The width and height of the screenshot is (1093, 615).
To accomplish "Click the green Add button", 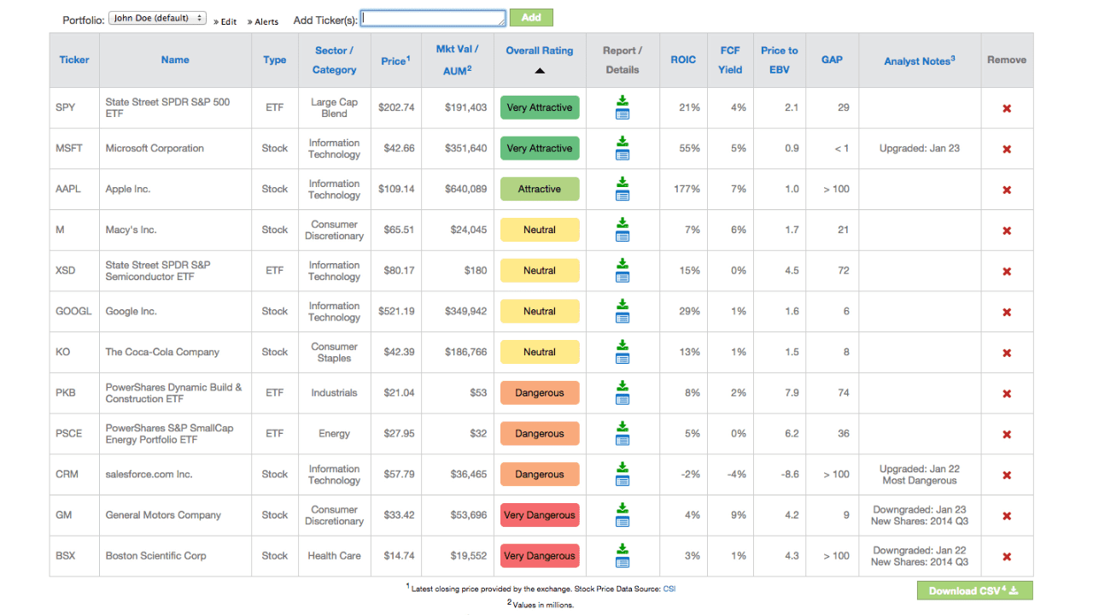I will (x=531, y=17).
